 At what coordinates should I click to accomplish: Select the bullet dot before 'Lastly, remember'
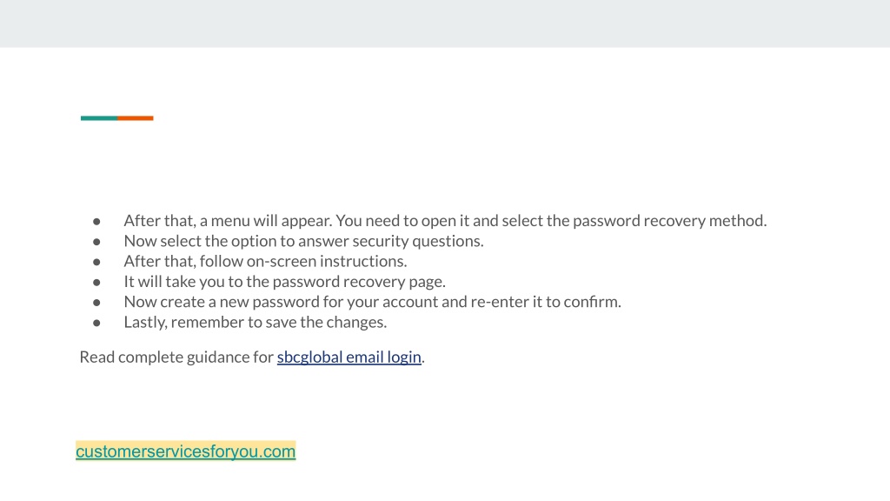(97, 324)
